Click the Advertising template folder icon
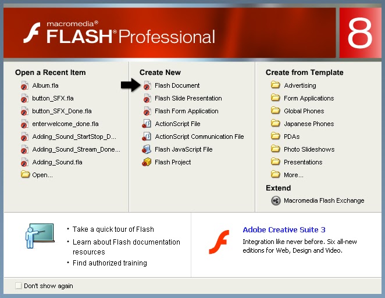This screenshot has width=385, height=298. 276,85
